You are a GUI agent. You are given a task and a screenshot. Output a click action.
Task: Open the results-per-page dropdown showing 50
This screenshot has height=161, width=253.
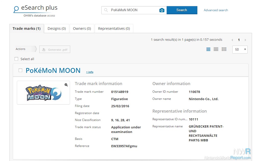tap(240, 49)
